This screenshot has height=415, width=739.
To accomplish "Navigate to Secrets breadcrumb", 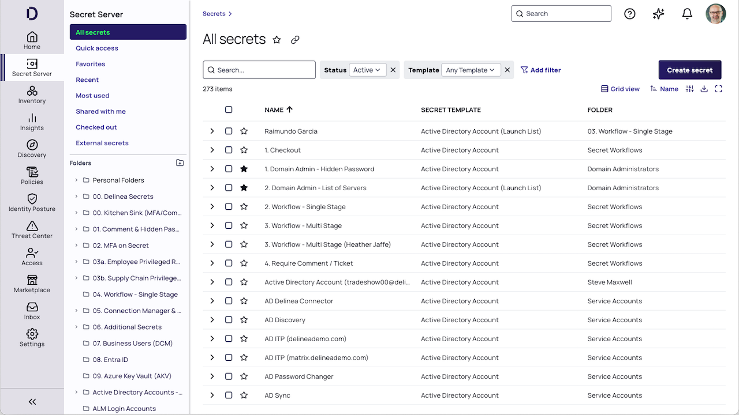I will [x=214, y=14].
